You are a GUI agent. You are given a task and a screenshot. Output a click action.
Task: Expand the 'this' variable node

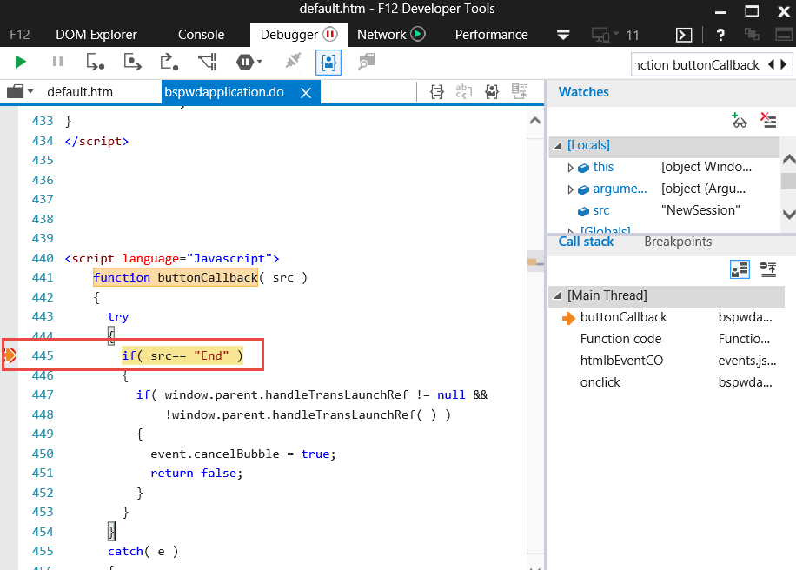tap(570, 168)
